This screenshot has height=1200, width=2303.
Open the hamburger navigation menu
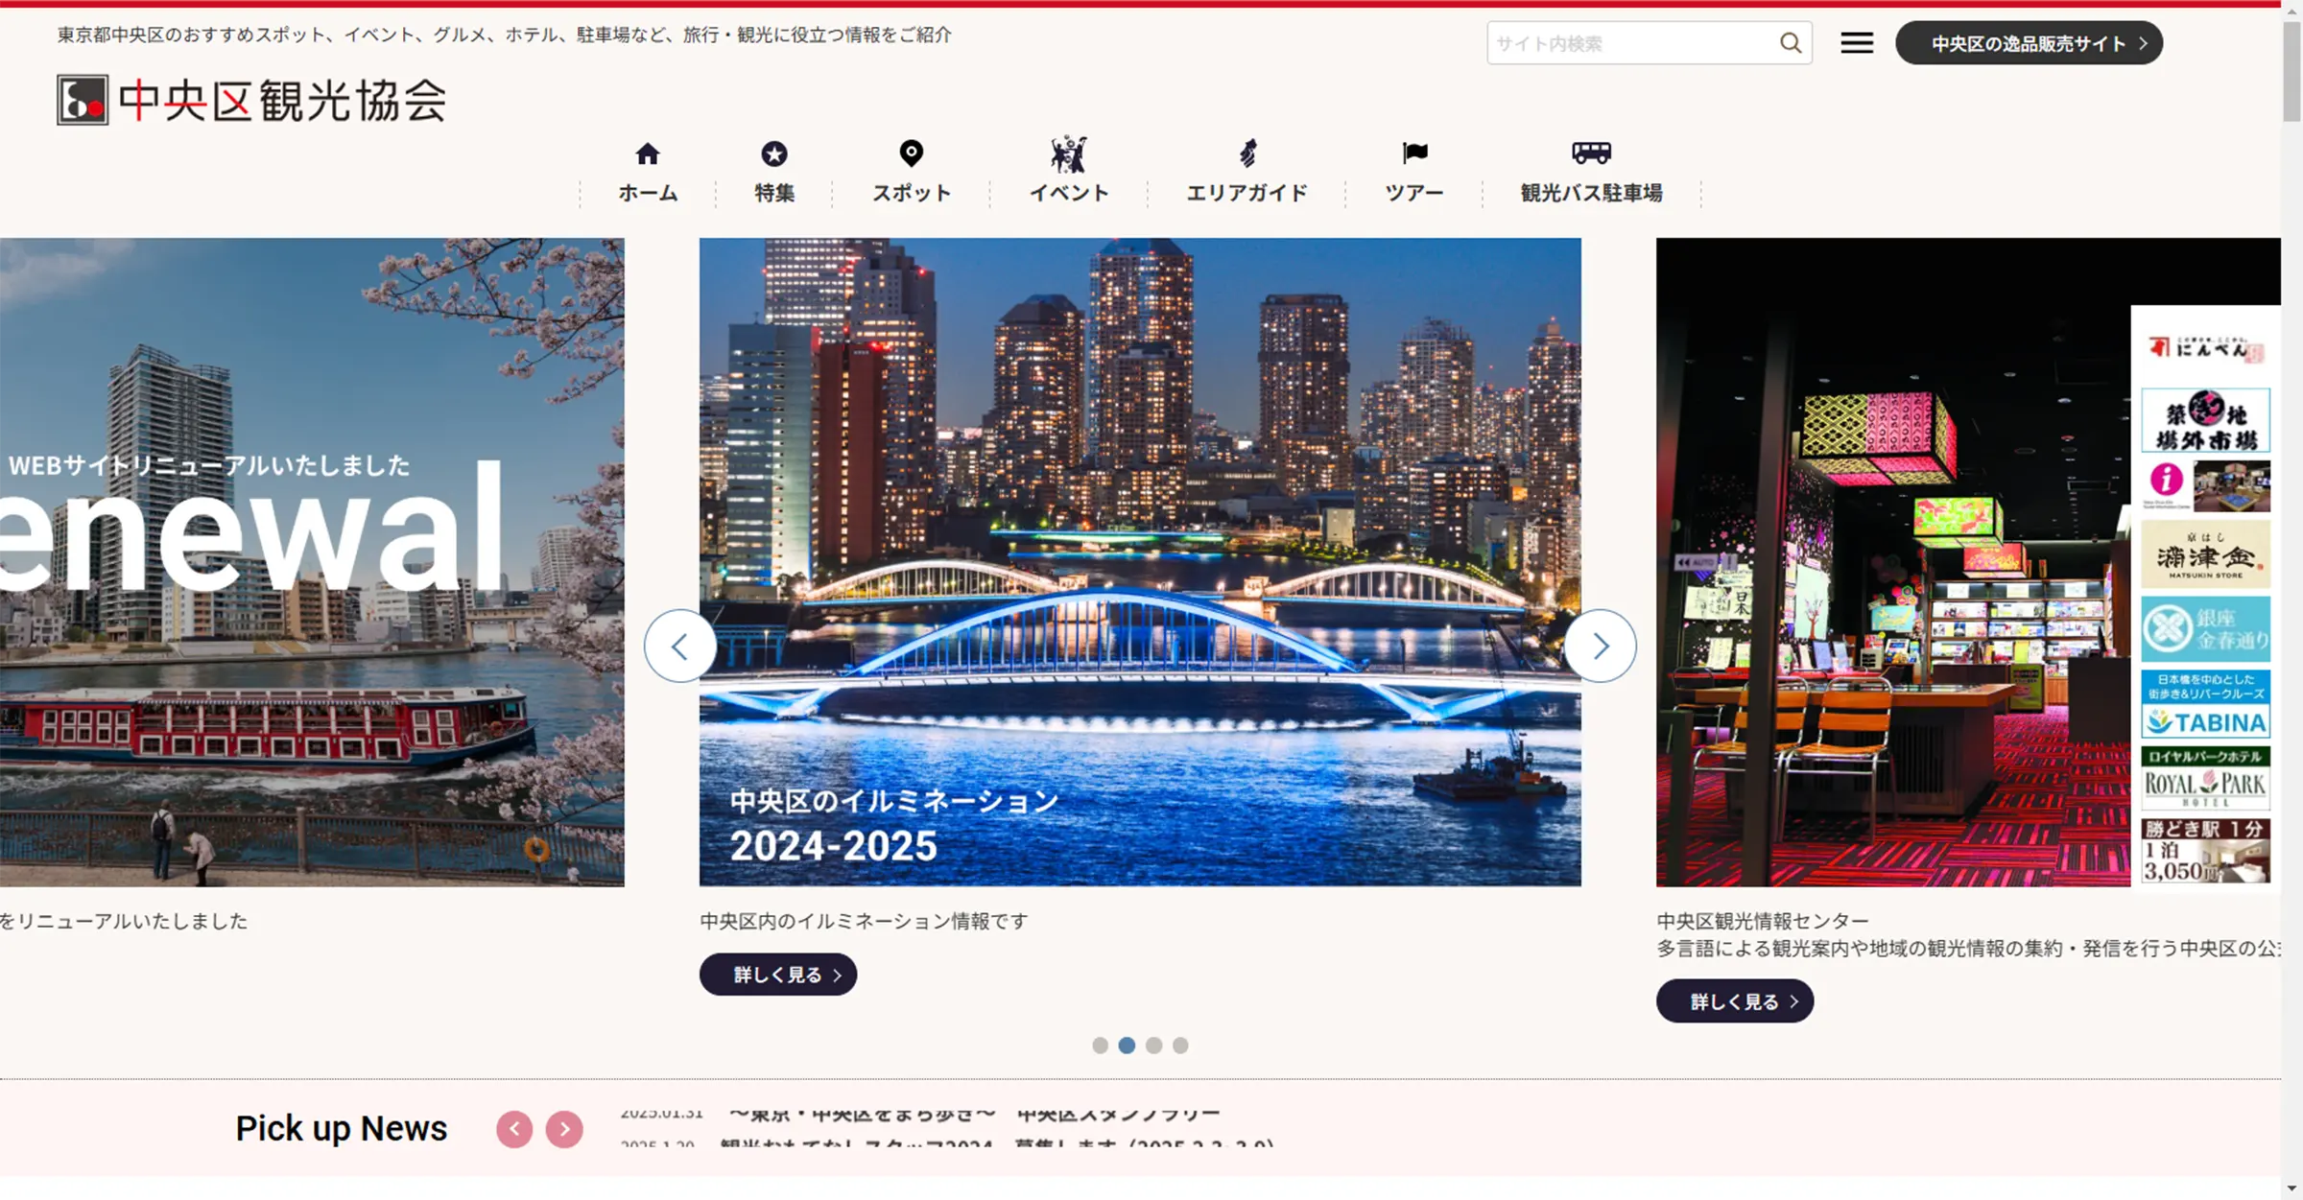[x=1856, y=42]
